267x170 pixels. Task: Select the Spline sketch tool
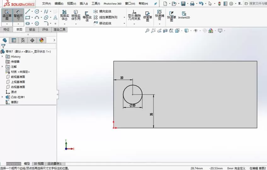46,12
